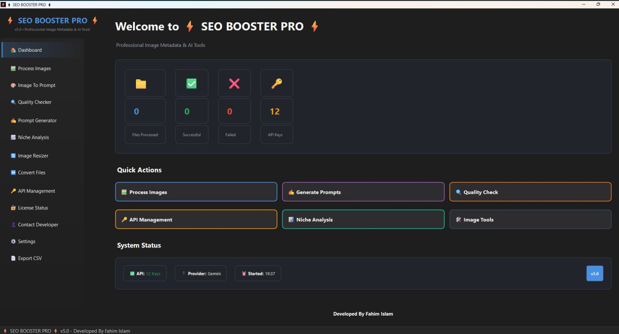Open Contact Developer in the sidebar
The image size is (619, 334).
coord(38,225)
